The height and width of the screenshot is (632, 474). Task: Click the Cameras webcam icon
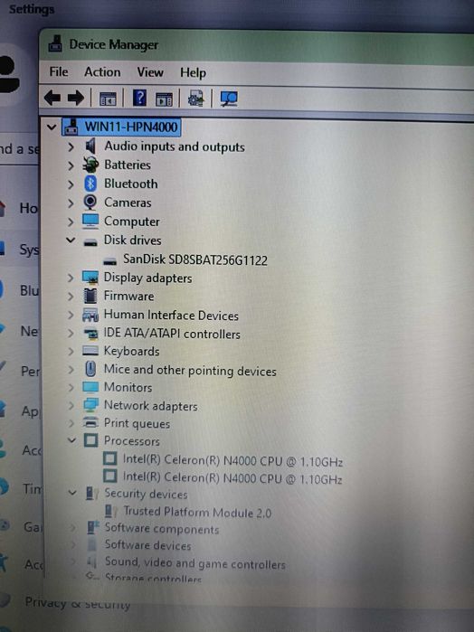(x=90, y=203)
